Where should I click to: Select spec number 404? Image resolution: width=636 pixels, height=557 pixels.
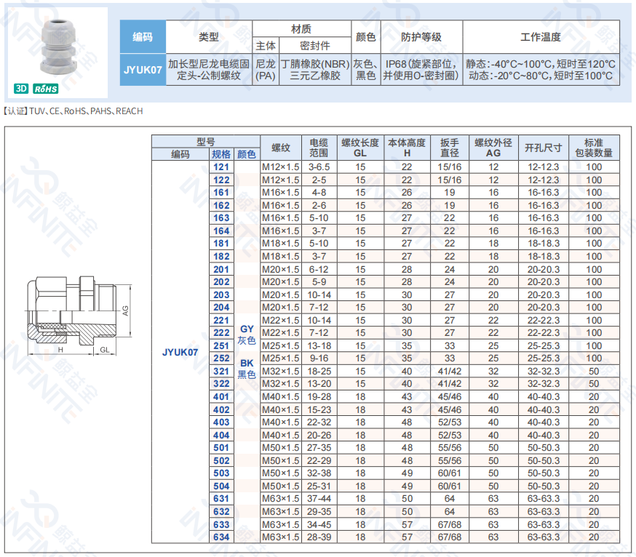(x=221, y=436)
